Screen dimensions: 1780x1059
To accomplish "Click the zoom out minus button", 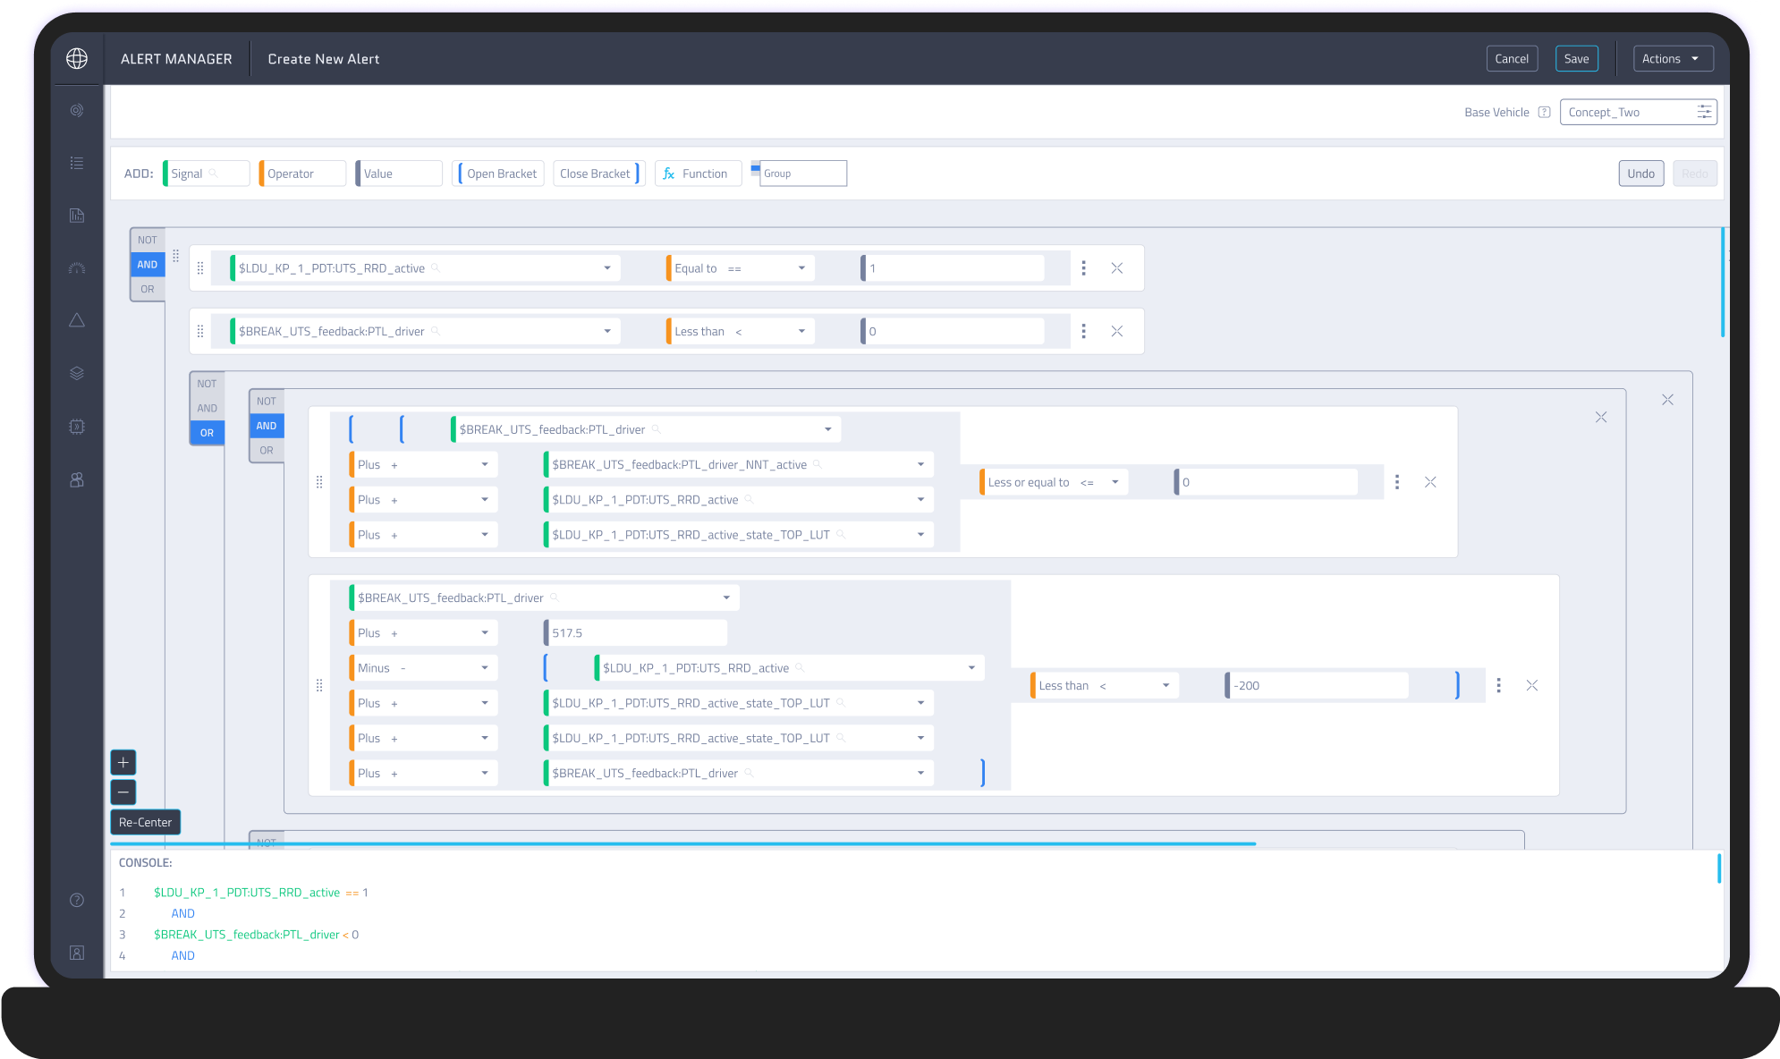I will click(x=123, y=792).
